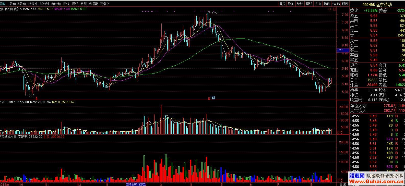Click the 涨幅 1.47% value

(x=372, y=75)
